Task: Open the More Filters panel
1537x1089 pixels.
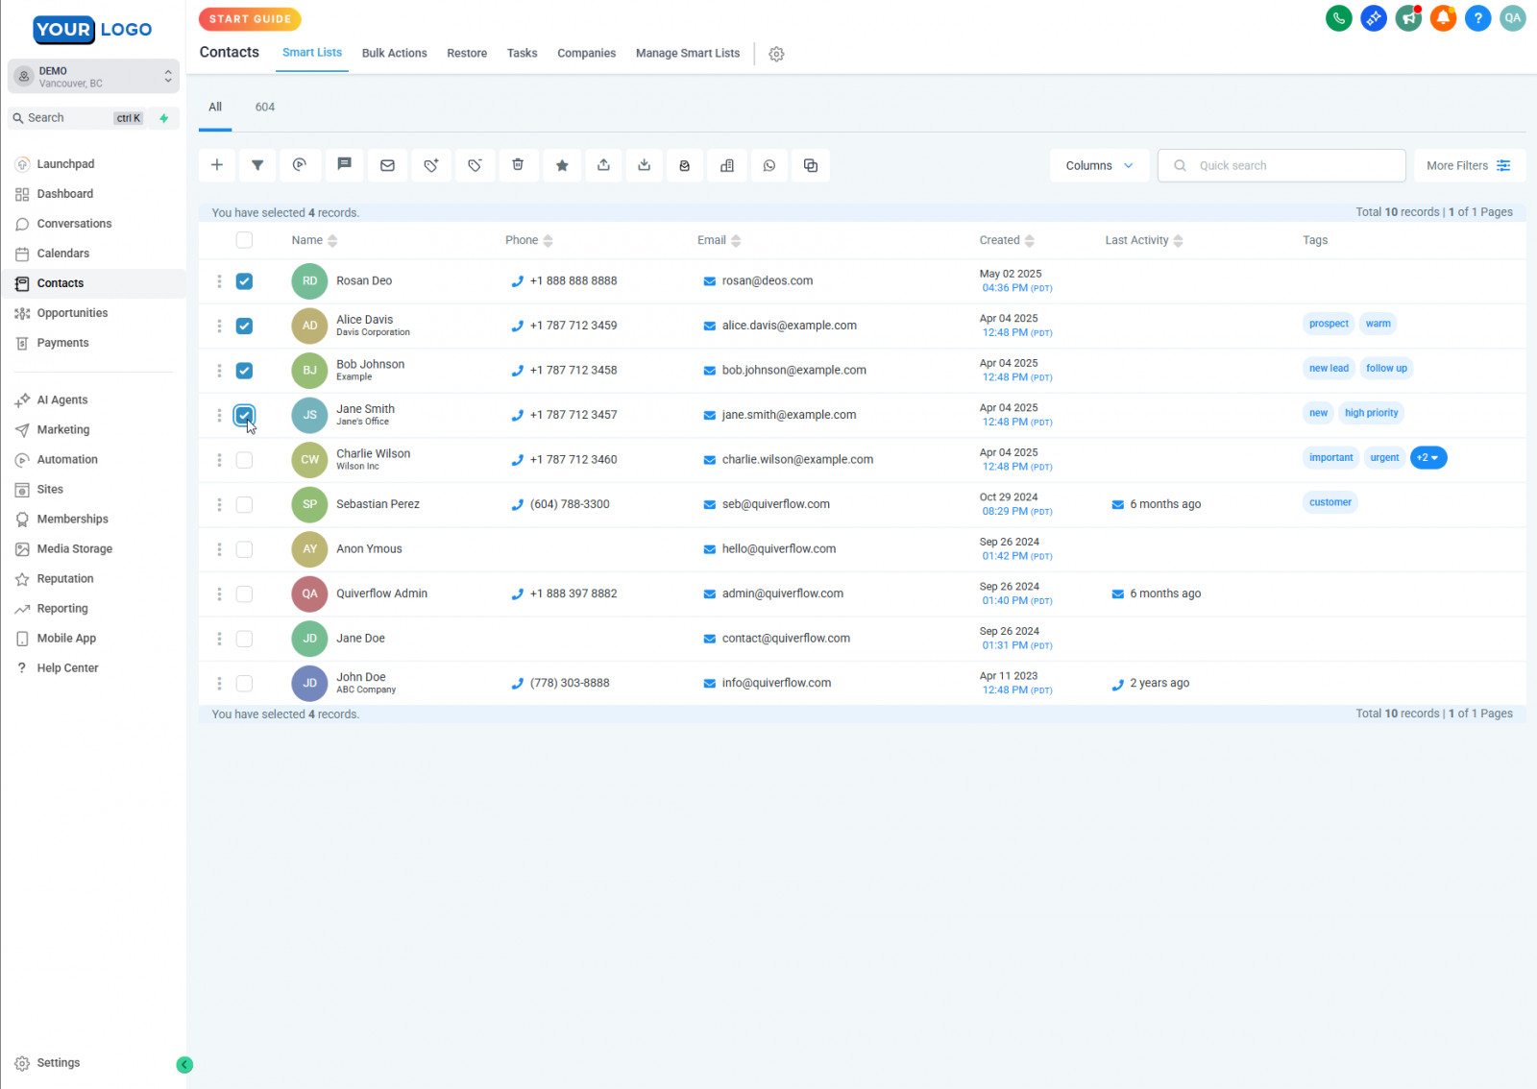Action: coord(1468,165)
